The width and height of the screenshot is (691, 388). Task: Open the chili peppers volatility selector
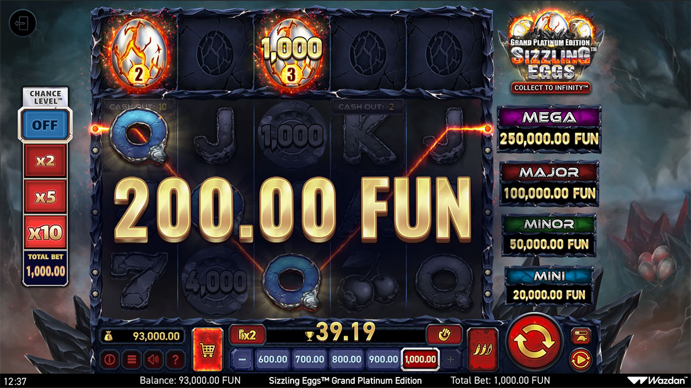click(483, 349)
